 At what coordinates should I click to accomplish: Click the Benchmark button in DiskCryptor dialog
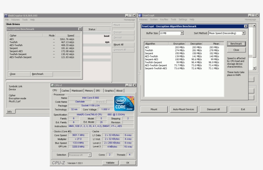[42, 74]
